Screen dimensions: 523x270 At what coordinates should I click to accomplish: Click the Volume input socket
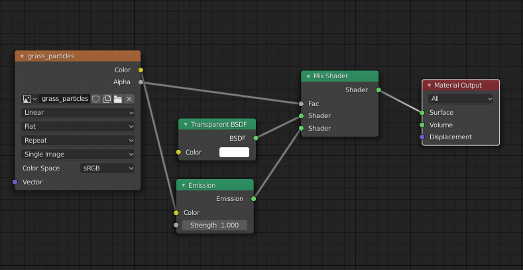click(x=422, y=125)
